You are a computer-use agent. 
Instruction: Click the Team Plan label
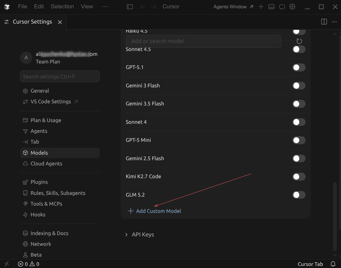pyautogui.click(x=48, y=62)
